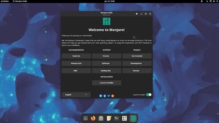Click the shield tray icon in top bar
Image resolution: width=219 pixels, height=123 pixels.
202,1
